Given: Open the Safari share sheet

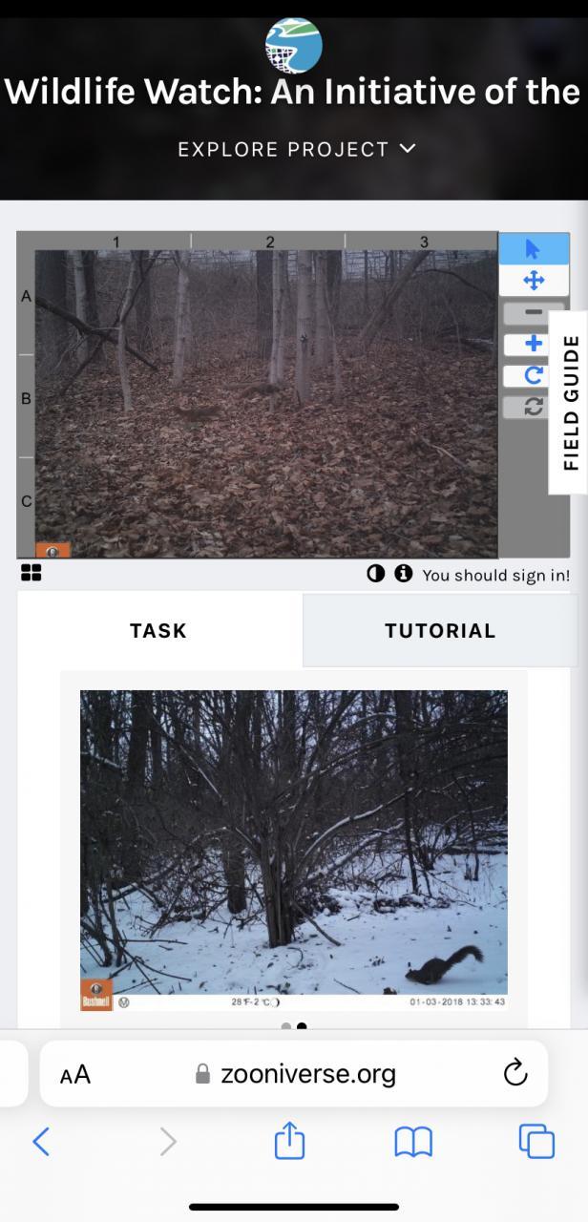Looking at the screenshot, I should click(289, 1141).
